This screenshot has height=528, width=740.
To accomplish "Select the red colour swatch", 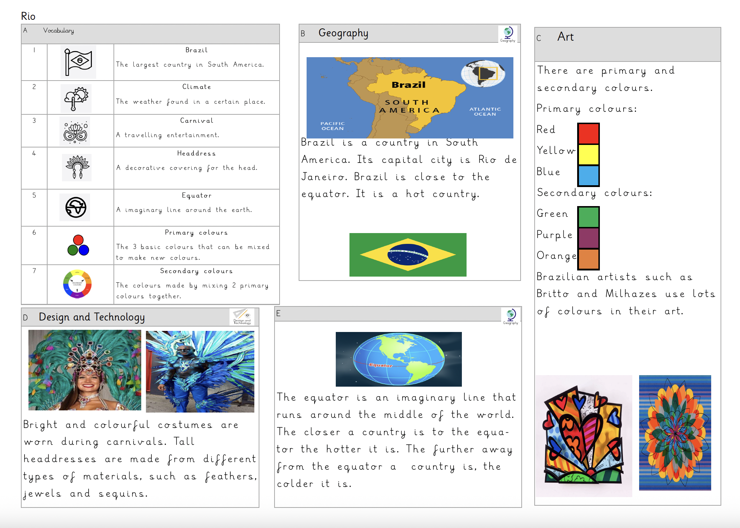I will 588,133.
